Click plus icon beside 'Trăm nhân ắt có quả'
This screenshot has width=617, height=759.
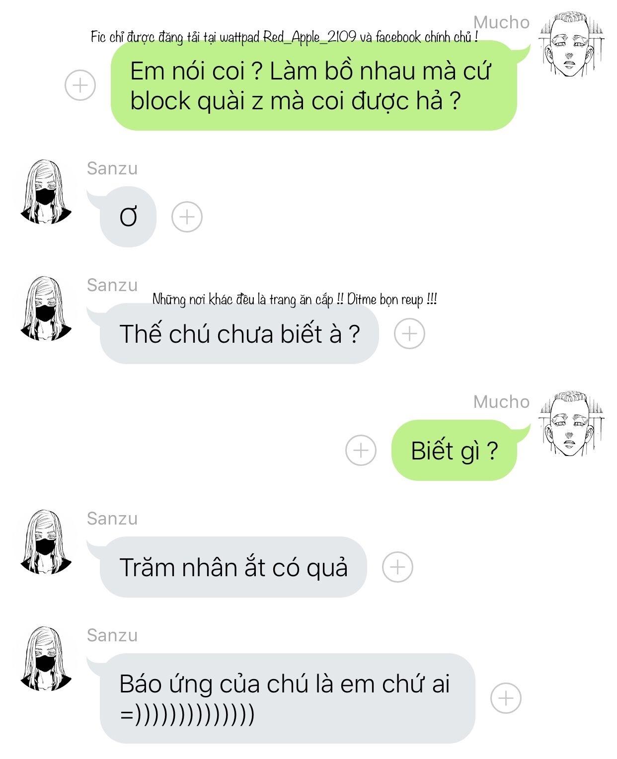tap(397, 567)
